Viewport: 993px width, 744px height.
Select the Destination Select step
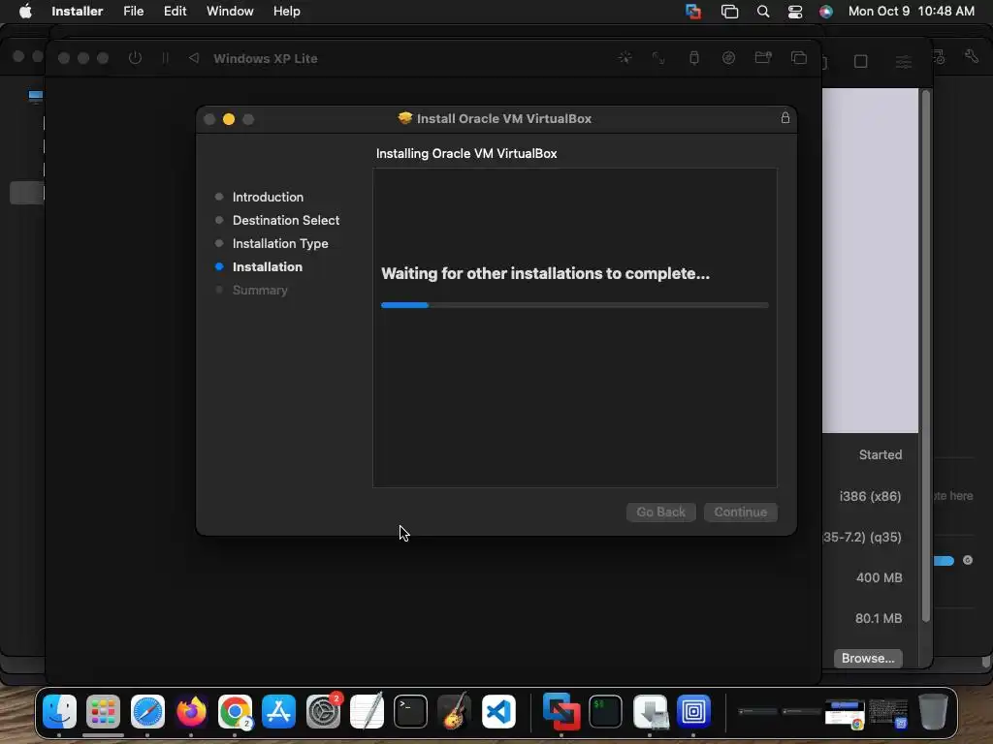(x=286, y=220)
